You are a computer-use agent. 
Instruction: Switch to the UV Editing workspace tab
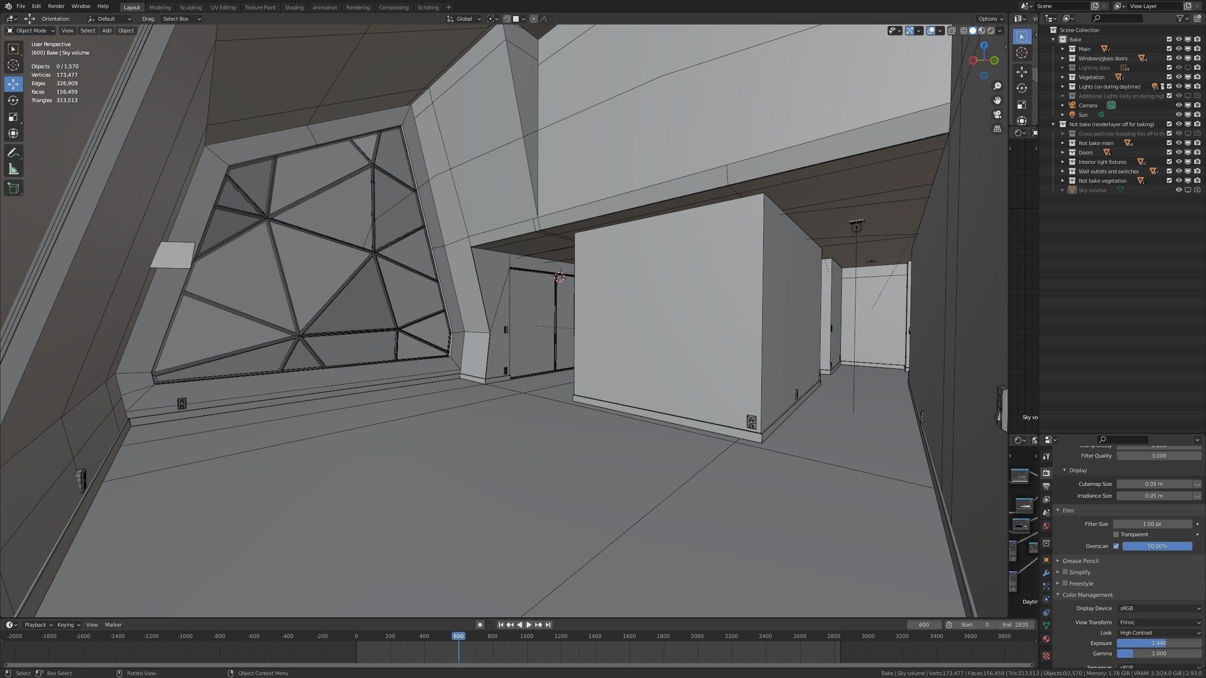pos(223,8)
